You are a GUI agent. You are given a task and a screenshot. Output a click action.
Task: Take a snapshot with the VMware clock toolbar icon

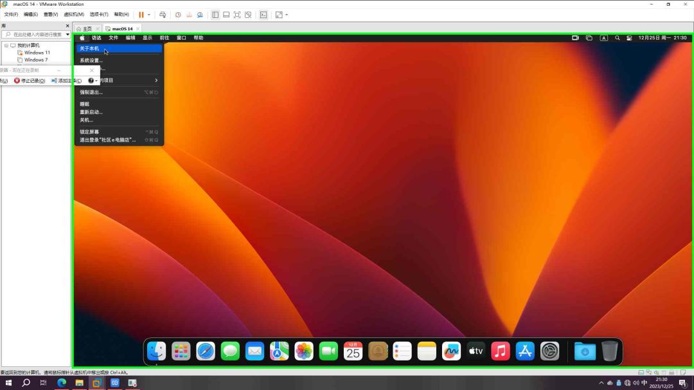click(178, 15)
